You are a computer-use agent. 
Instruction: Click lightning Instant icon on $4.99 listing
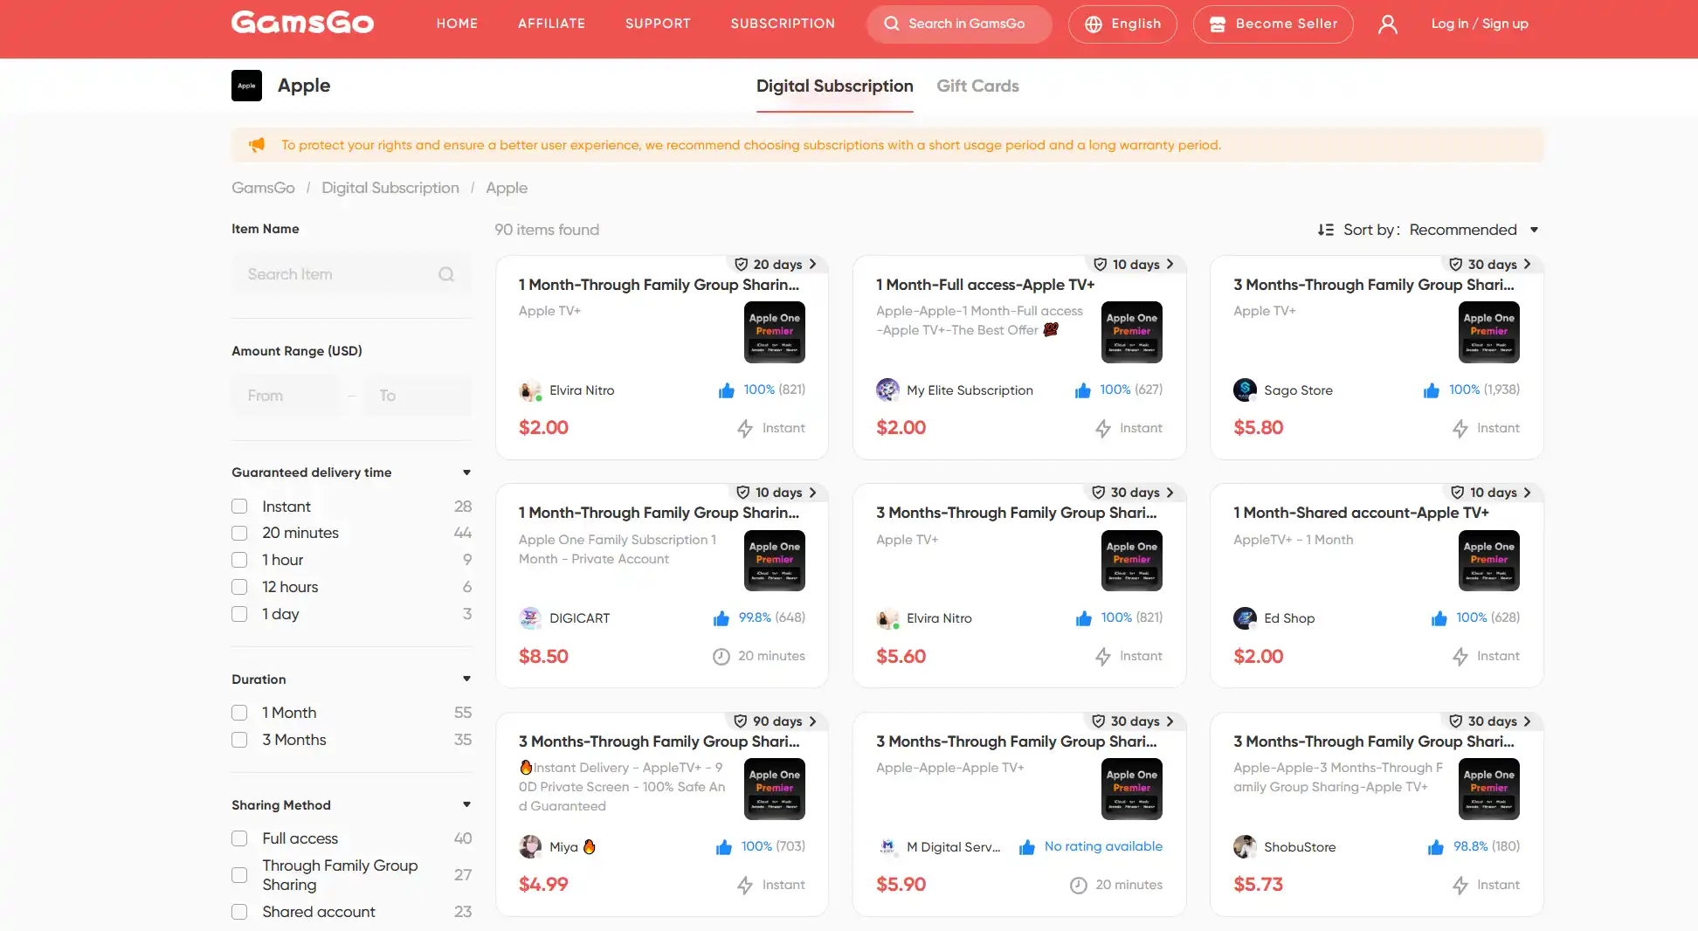point(745,886)
